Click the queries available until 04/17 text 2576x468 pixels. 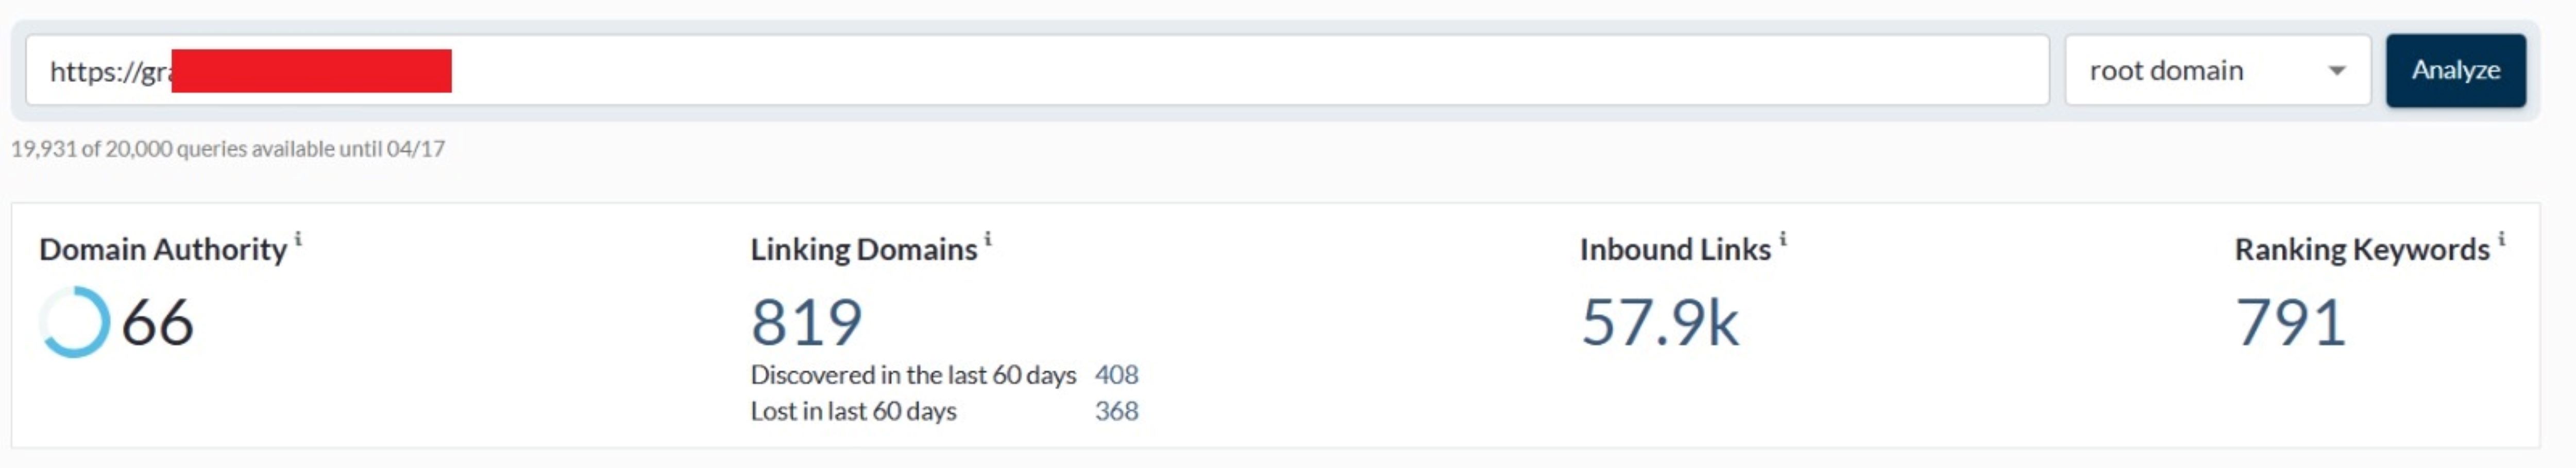click(x=228, y=149)
